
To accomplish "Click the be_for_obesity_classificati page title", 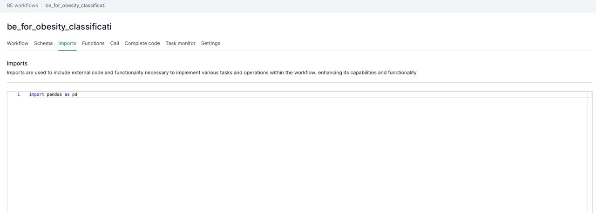I will pyautogui.click(x=59, y=27).
